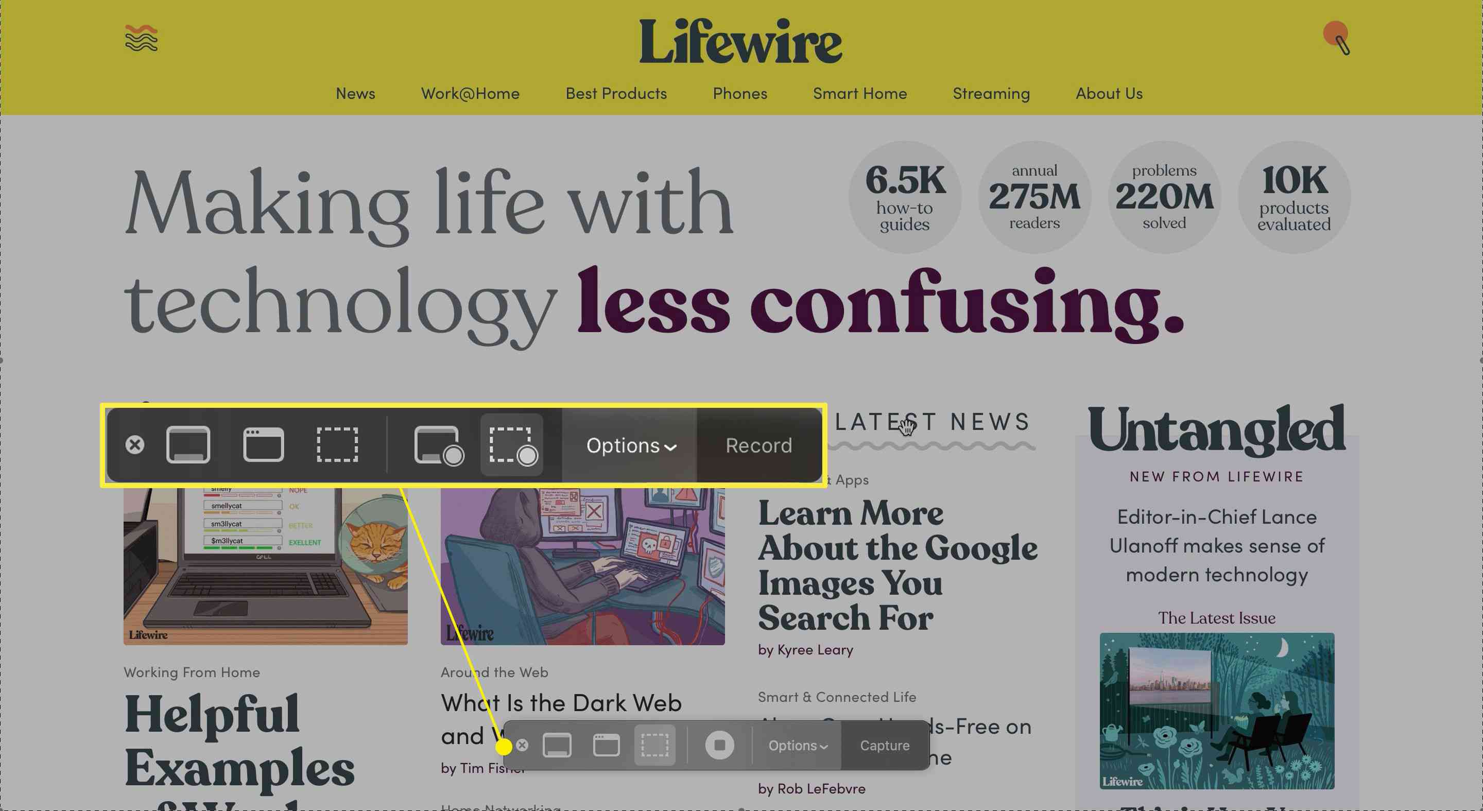
Task: Toggle the fullscreen screenshot mode
Action: click(x=186, y=445)
